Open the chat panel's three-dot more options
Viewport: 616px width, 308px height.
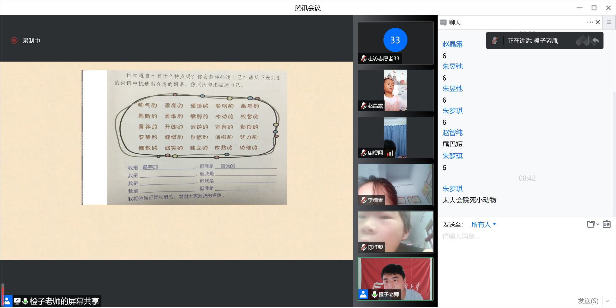point(590,22)
